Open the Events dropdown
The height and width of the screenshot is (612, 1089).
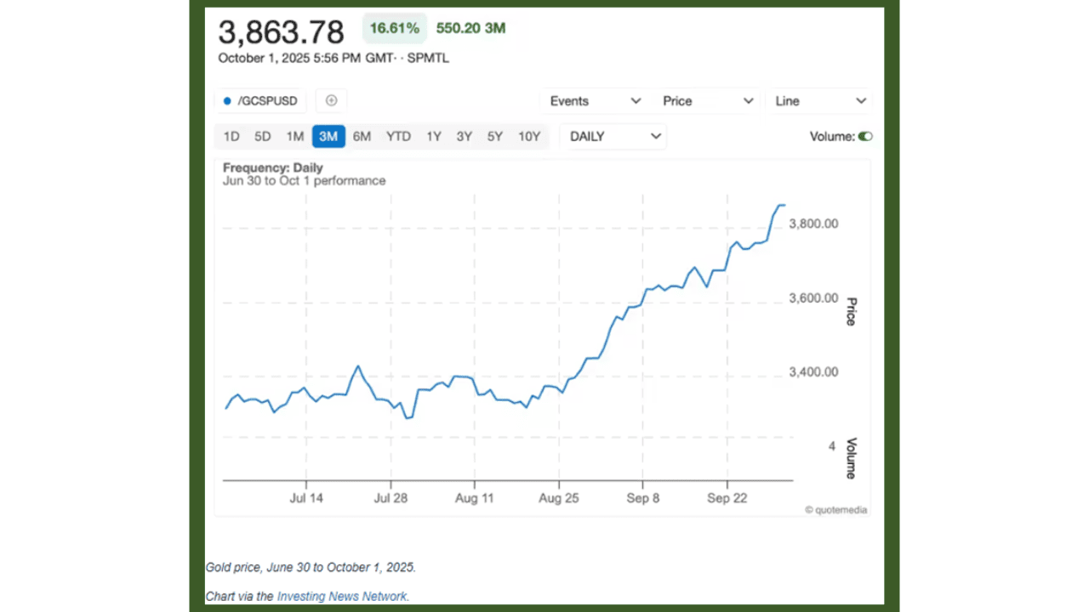point(594,100)
